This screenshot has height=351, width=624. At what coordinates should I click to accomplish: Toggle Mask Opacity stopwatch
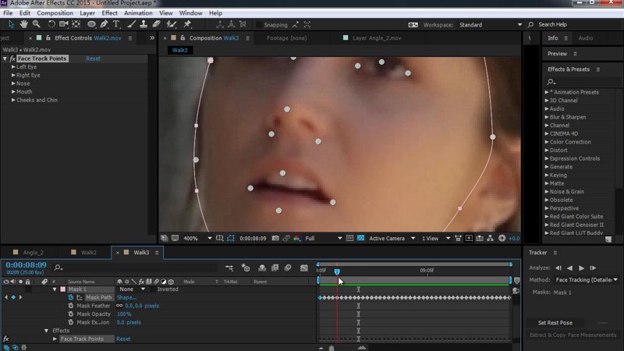(x=71, y=314)
